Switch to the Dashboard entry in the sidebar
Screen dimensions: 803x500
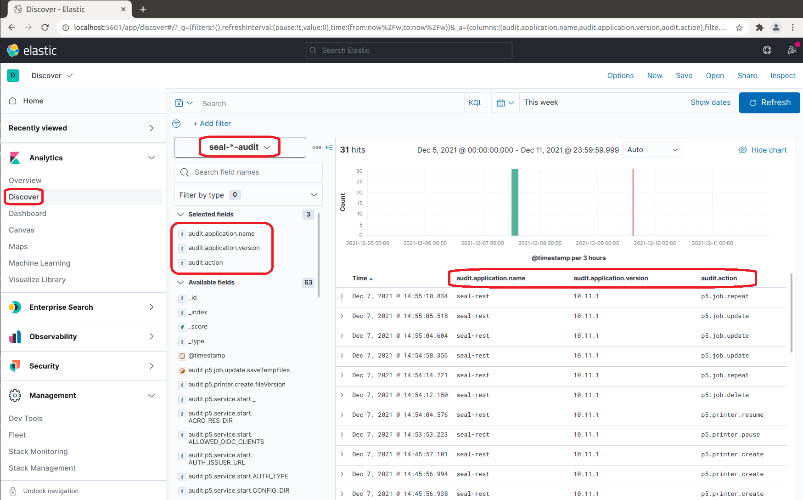click(27, 213)
